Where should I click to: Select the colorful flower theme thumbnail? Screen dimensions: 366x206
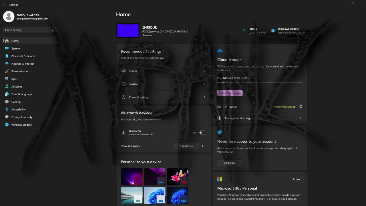(178, 177)
